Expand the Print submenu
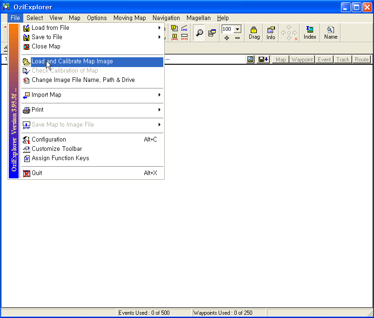This screenshot has width=374, height=318. point(92,110)
